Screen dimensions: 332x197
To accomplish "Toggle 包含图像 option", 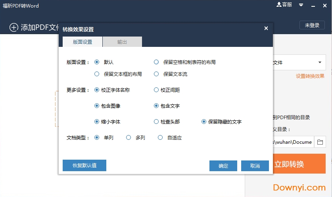I will click(x=97, y=106).
